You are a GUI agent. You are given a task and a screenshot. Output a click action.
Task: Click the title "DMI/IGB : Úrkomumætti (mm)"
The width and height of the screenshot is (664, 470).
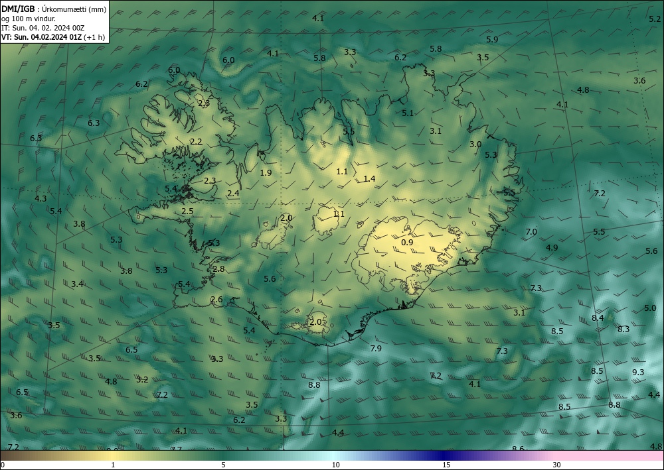[x=53, y=9]
